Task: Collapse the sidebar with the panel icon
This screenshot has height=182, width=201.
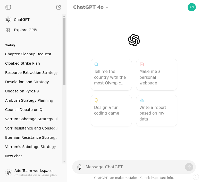Action: click(8, 7)
